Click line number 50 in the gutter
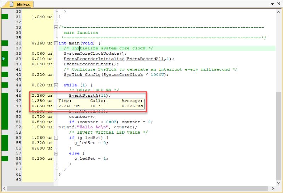Image resolution: width=283 pixels, height=193 pixels. [18, 117]
